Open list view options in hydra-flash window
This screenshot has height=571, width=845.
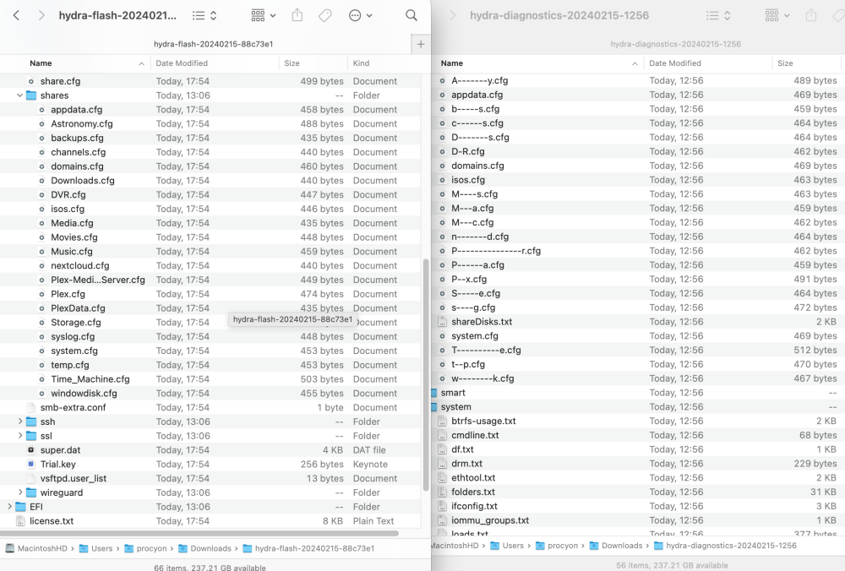click(x=204, y=15)
